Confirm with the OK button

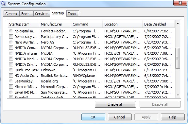pos(93,117)
